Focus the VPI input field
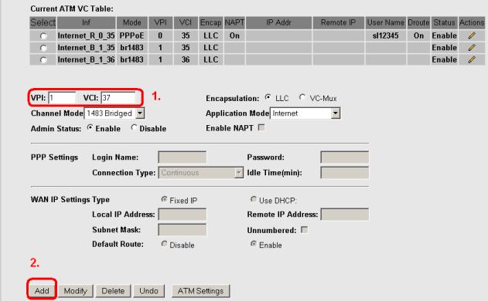 62,98
